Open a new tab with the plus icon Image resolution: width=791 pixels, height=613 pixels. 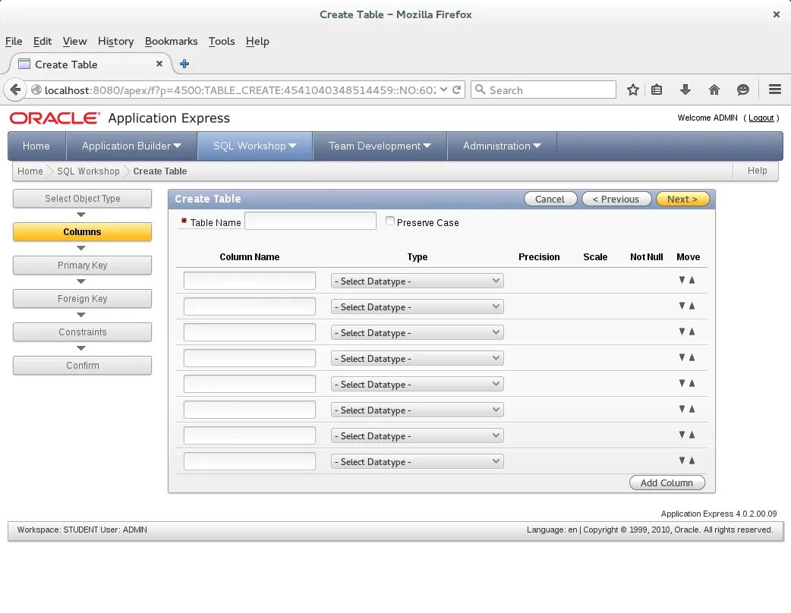tap(184, 64)
